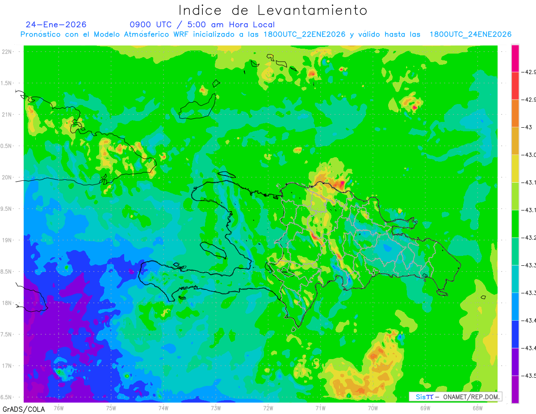Viewport: 536px width, 414px height.
Task: Click the 73W longitude label
Action: coord(216,408)
